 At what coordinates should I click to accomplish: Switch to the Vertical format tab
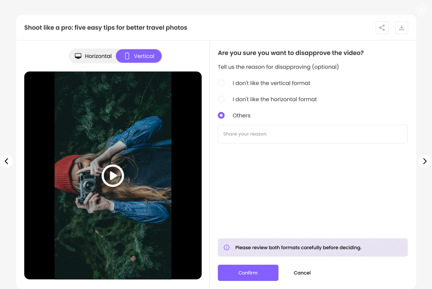tap(139, 56)
